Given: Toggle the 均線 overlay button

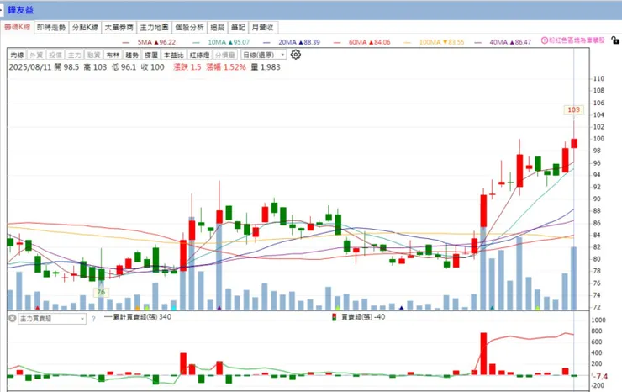Looking at the screenshot, I should point(17,55).
